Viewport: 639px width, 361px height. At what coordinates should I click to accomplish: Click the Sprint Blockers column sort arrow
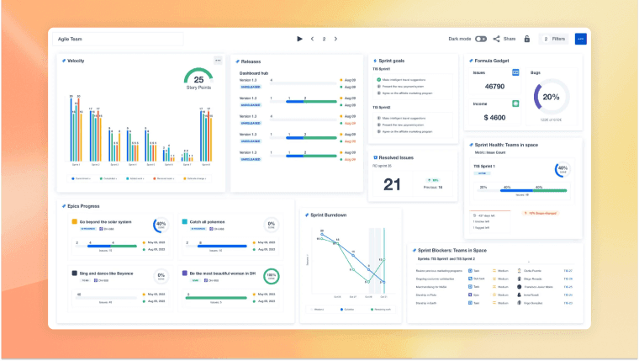[x=529, y=263]
